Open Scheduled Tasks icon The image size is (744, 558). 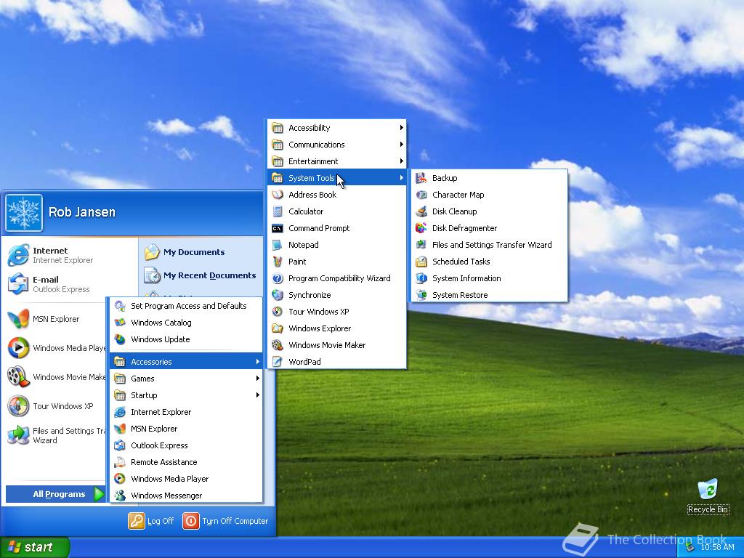click(421, 262)
